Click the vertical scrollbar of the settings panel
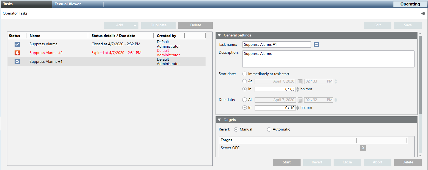This screenshot has height=170, width=428. [420, 74]
